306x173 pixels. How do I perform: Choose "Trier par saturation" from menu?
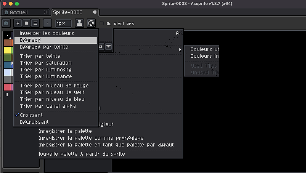[x=46, y=63]
